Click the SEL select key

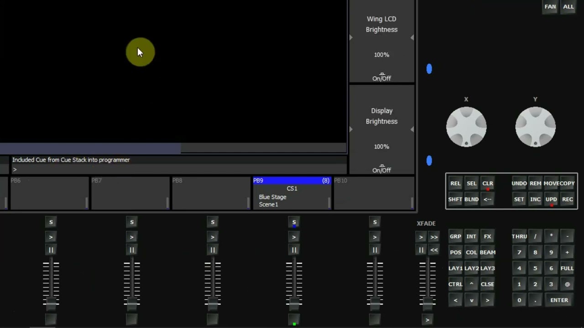coord(471,184)
